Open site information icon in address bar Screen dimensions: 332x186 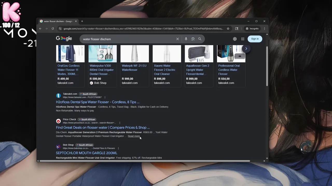pos(60,29)
